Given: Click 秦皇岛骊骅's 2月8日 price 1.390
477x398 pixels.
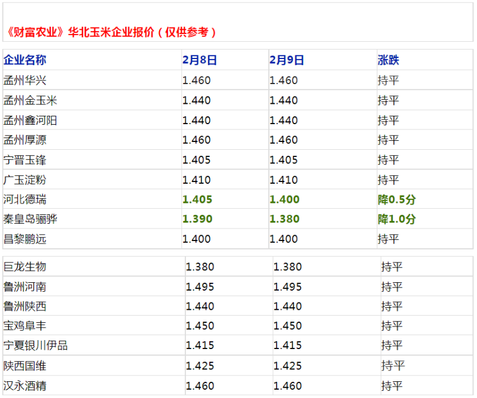Looking at the screenshot, I should tap(197, 219).
